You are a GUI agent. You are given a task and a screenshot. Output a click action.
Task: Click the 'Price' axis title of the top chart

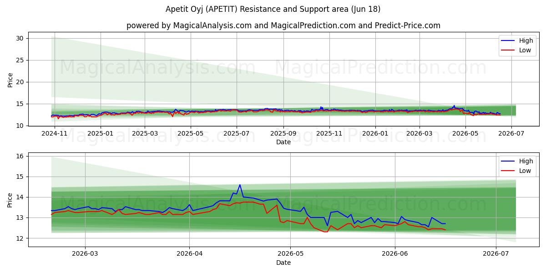point(10,80)
